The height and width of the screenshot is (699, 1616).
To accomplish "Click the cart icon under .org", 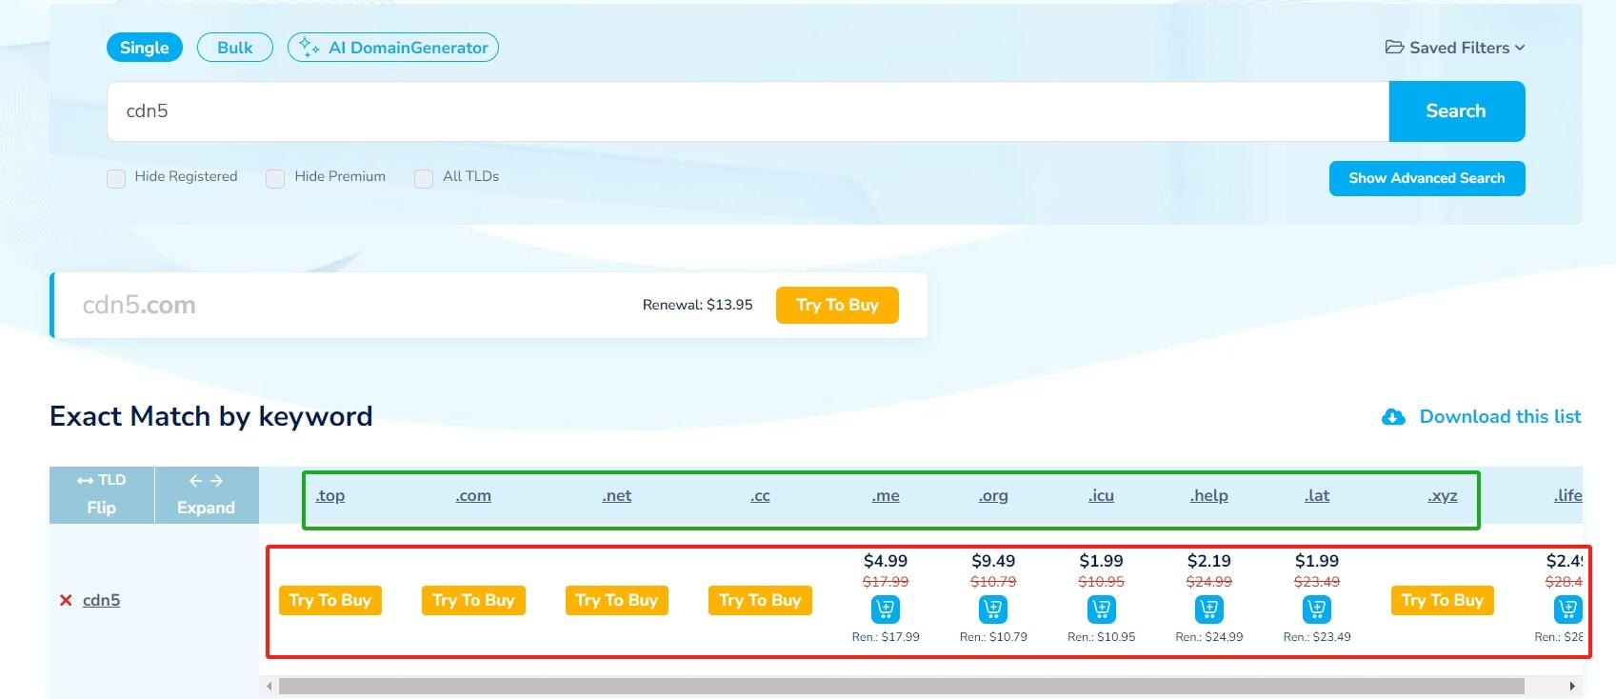I will (x=993, y=609).
